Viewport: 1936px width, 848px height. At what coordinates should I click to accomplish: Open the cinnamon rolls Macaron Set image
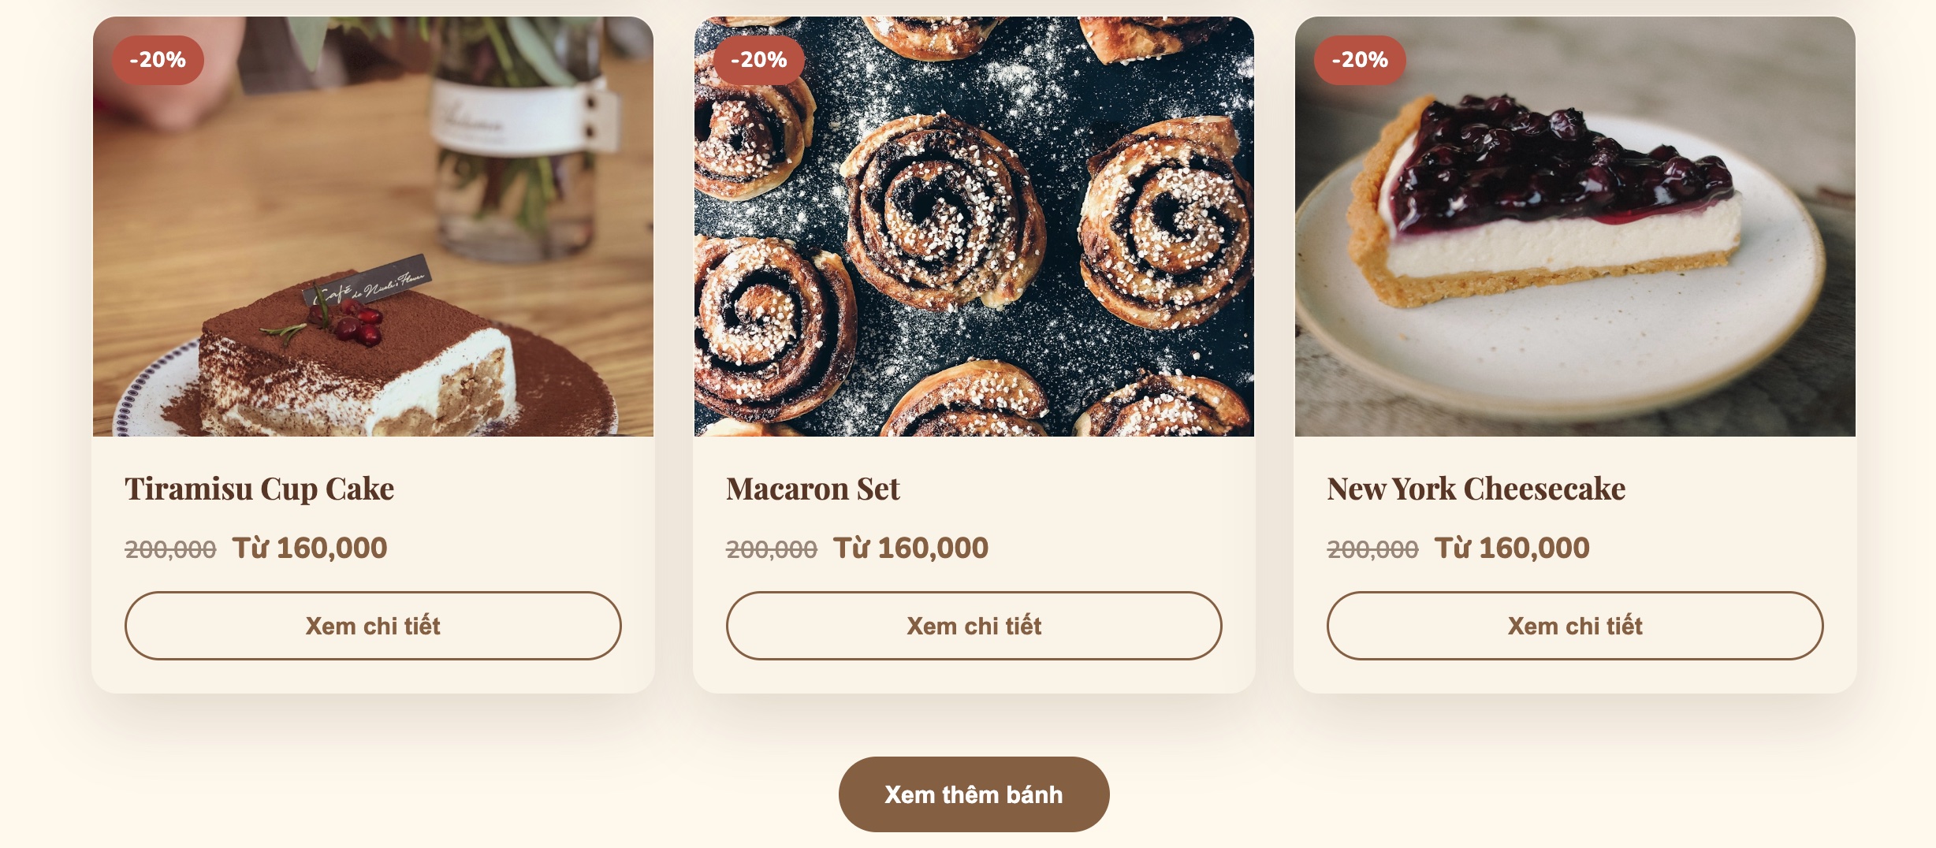pyautogui.click(x=974, y=226)
